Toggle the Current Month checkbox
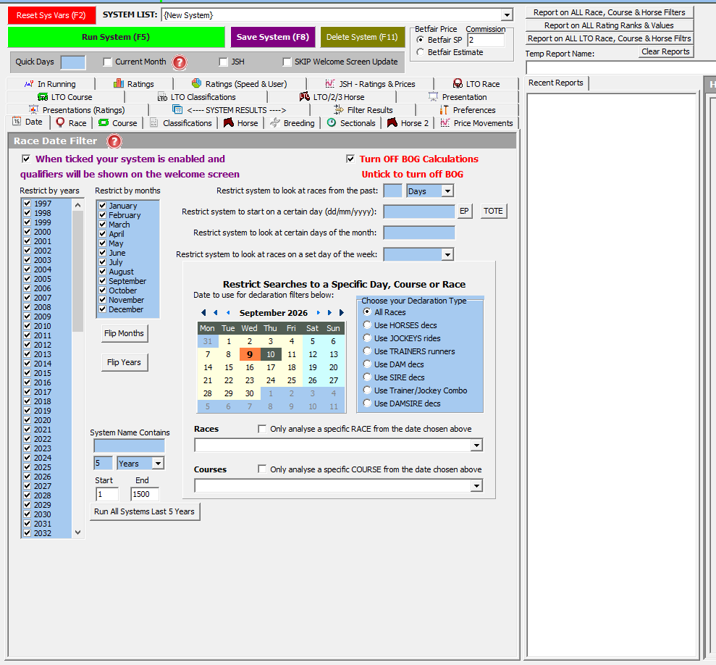The width and height of the screenshot is (716, 665). (107, 62)
